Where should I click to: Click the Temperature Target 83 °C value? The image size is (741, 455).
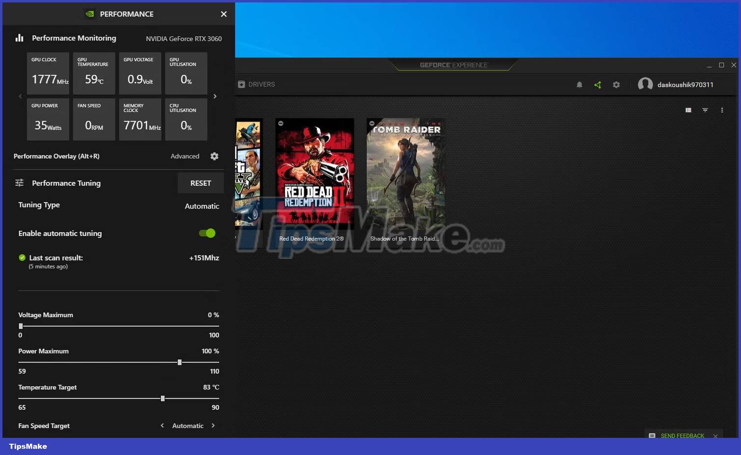pyautogui.click(x=211, y=387)
